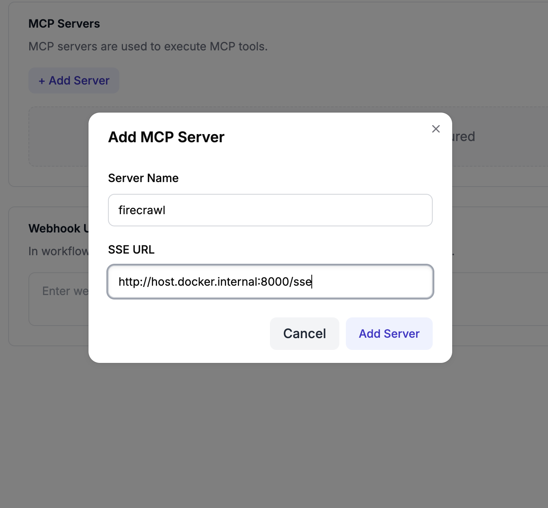548x508 pixels.
Task: Click the plus icon on Add Server
Action: 41,81
